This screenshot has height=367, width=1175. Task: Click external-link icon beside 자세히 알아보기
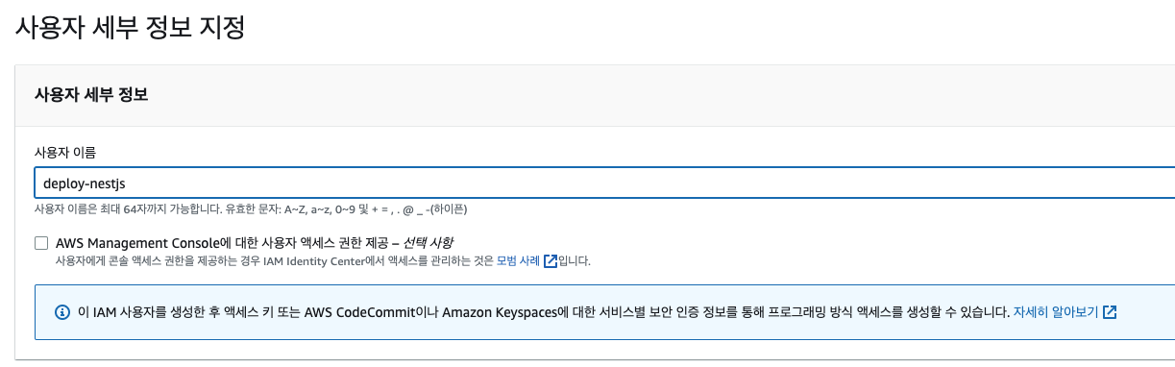(1110, 312)
